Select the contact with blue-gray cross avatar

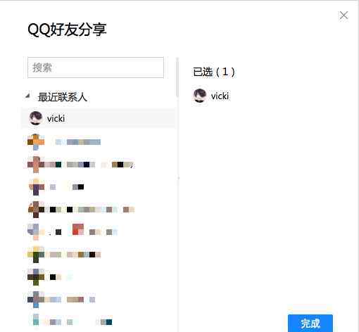[x=99, y=300]
